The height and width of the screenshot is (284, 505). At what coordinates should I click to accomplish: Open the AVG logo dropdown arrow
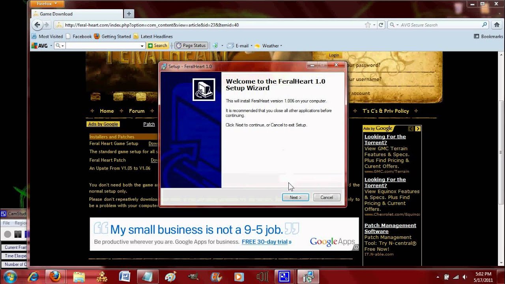pyautogui.click(x=51, y=46)
